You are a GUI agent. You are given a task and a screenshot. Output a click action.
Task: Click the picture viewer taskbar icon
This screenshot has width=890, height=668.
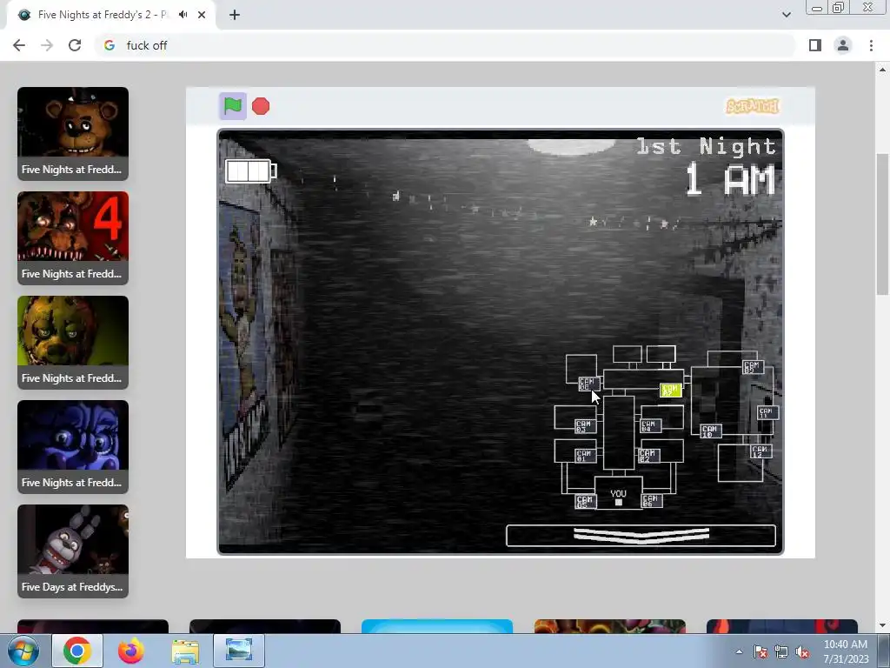[x=239, y=651]
